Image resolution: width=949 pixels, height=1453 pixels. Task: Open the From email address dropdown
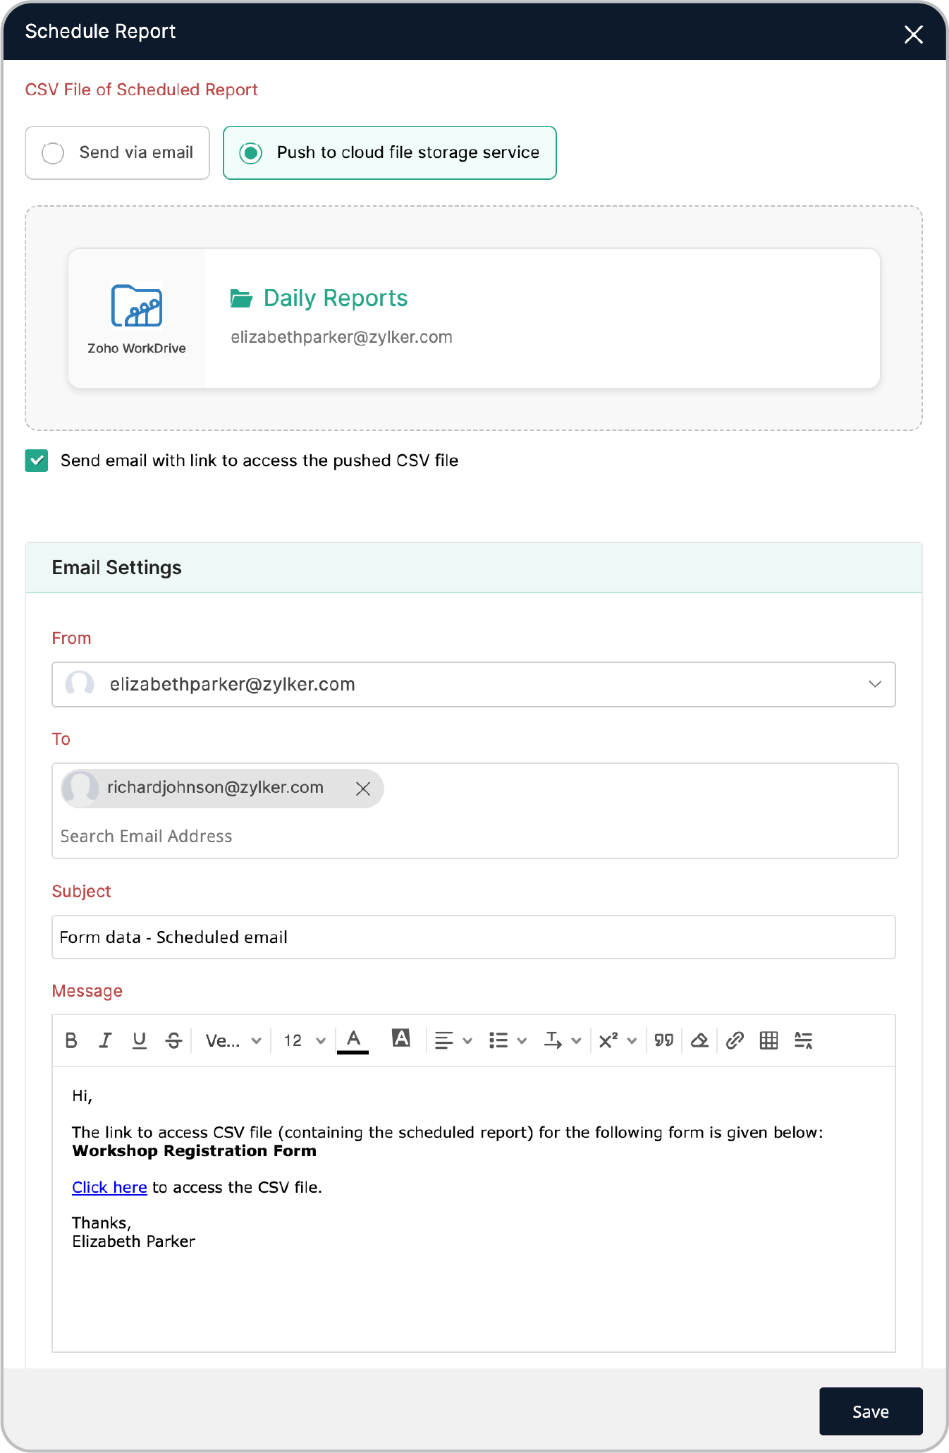pos(474,684)
